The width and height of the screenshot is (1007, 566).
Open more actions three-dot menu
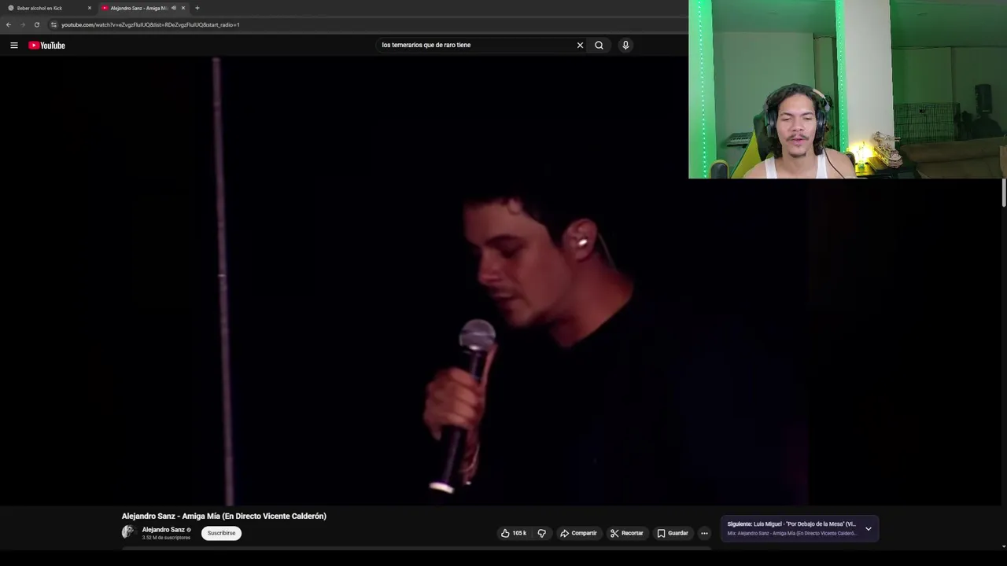[x=704, y=533]
